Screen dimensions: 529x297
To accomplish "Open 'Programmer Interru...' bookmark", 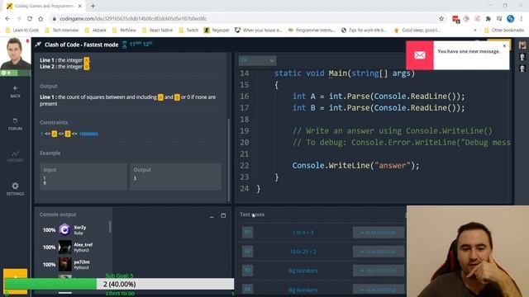I will pos(312,31).
